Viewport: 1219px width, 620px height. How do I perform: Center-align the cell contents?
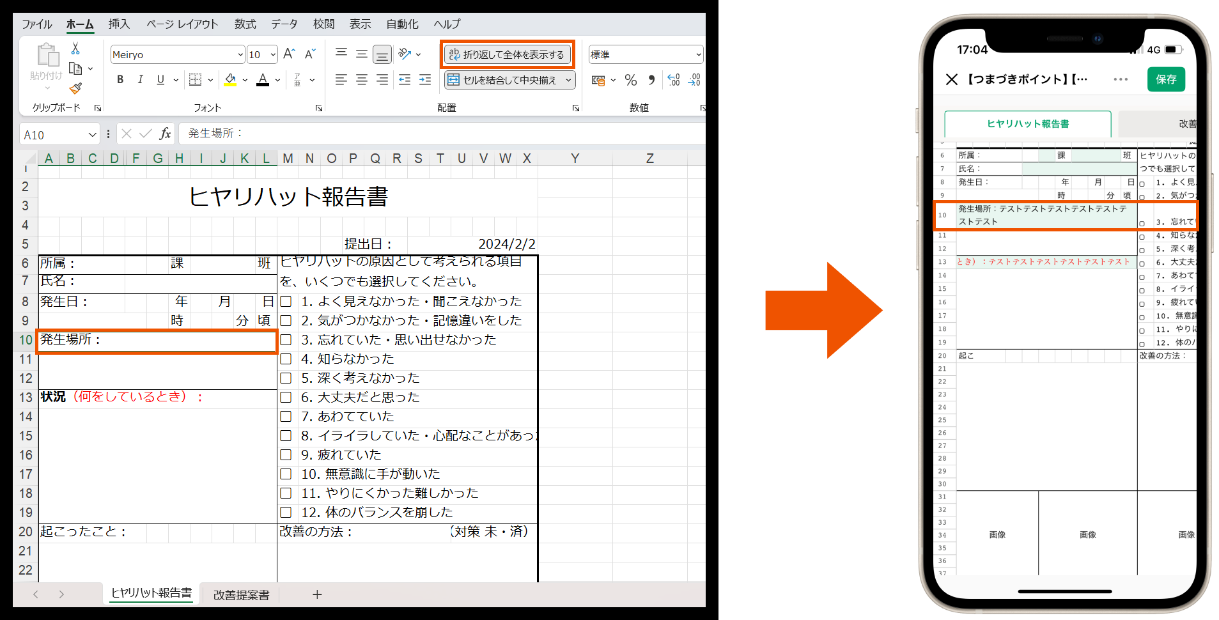coord(361,79)
